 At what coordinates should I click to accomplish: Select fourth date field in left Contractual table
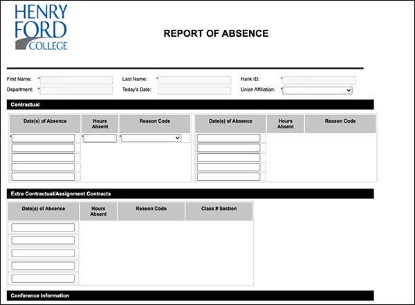(43, 167)
